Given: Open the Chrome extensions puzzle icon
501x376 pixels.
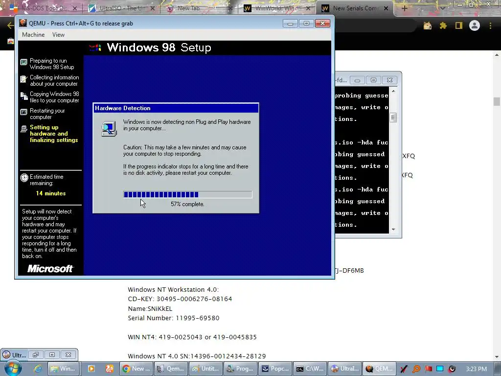Looking at the screenshot, I should 443,25.
